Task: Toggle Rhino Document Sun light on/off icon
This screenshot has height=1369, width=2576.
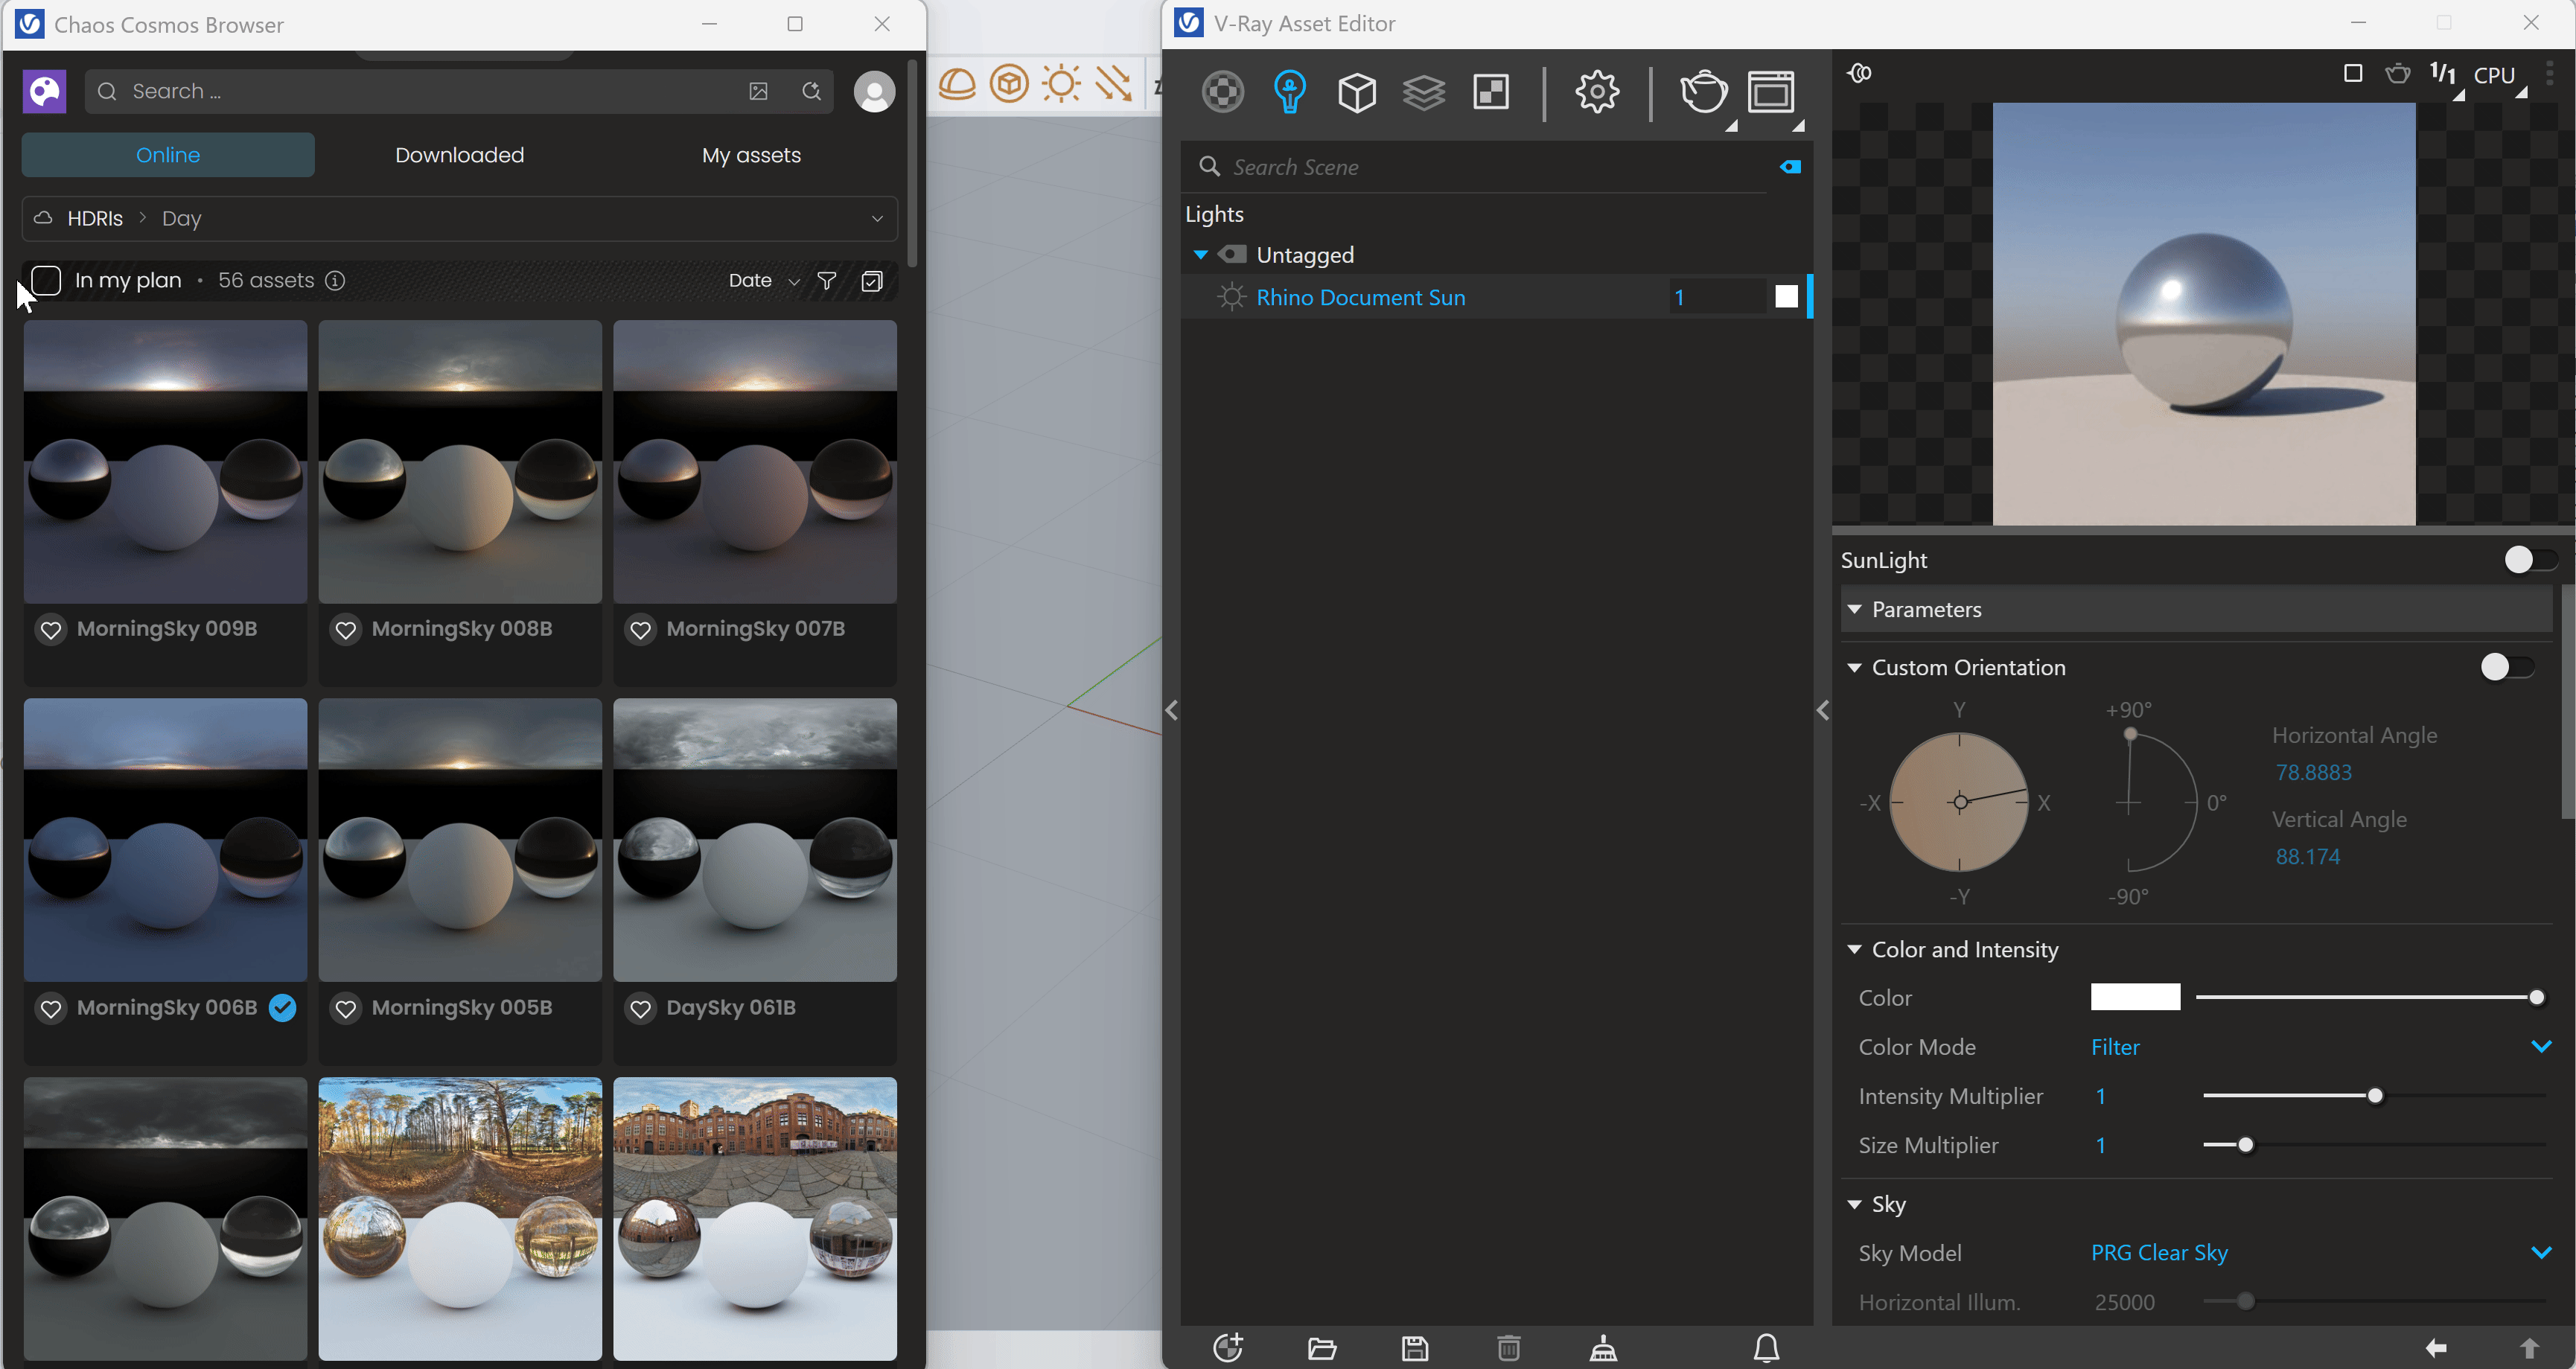Action: point(1230,297)
